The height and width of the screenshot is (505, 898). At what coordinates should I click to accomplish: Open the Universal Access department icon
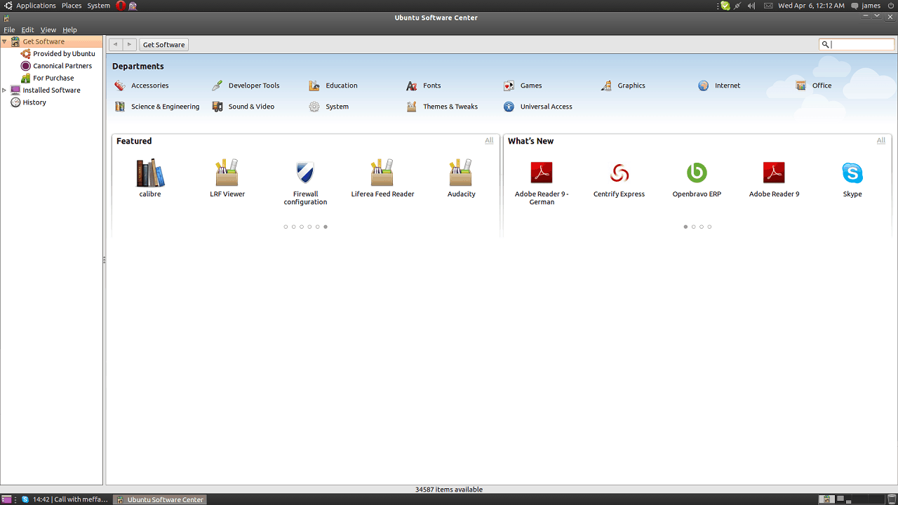[509, 107]
